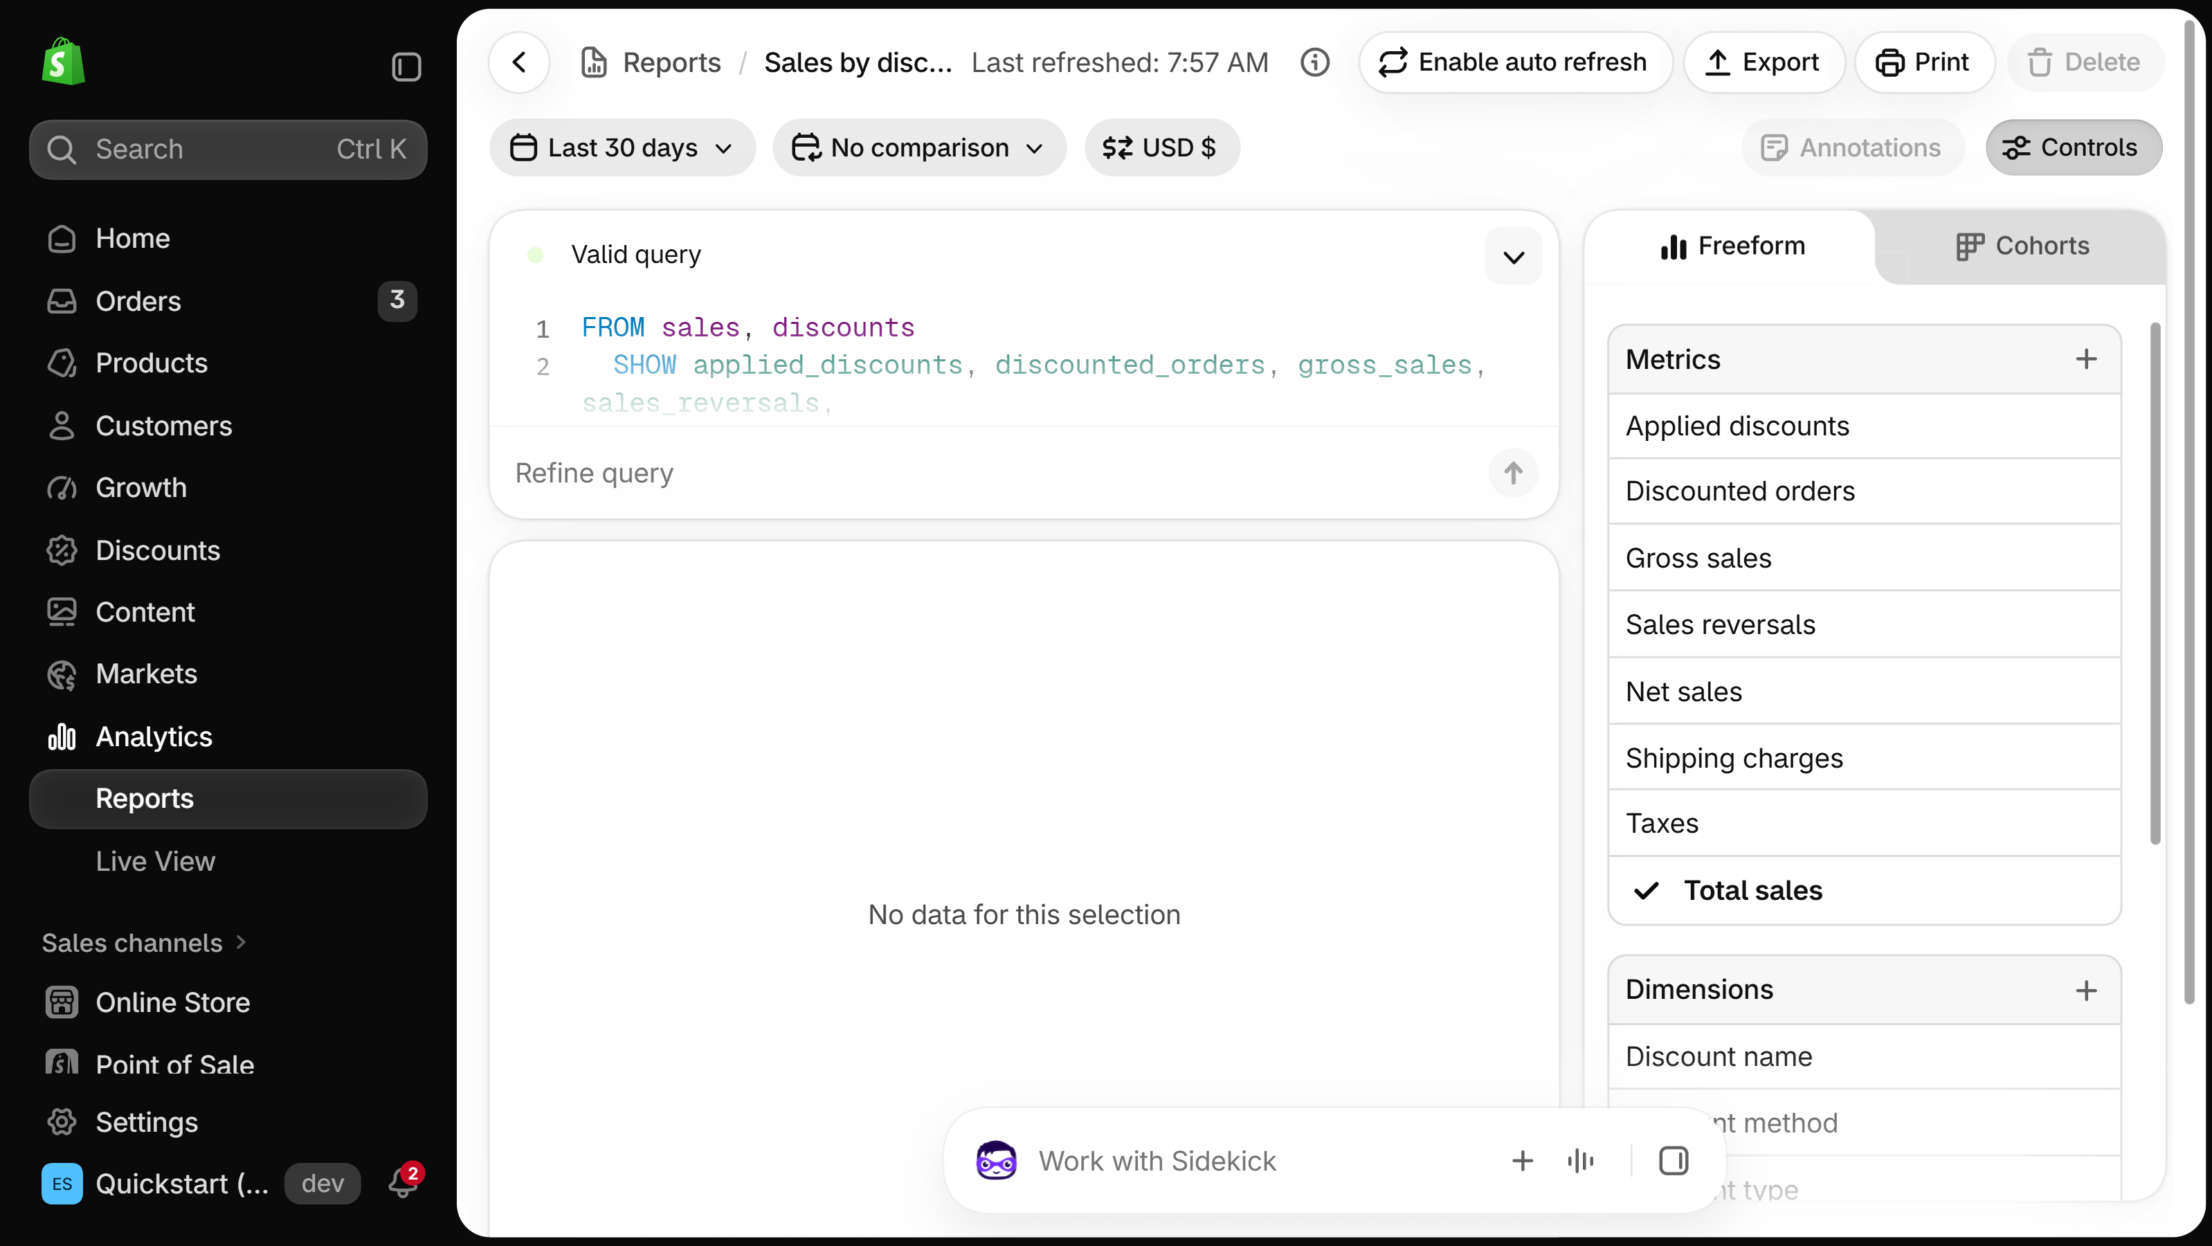The width and height of the screenshot is (2212, 1246).
Task: Click the Valid query status text
Action: (635, 254)
